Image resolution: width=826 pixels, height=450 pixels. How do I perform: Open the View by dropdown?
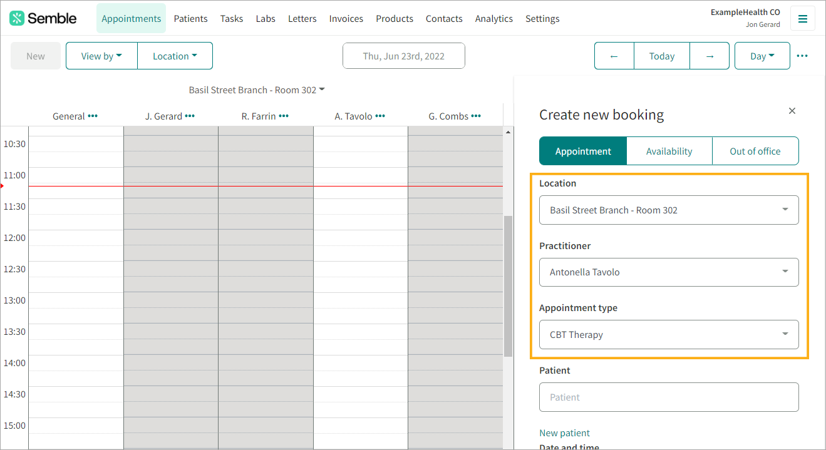point(101,56)
